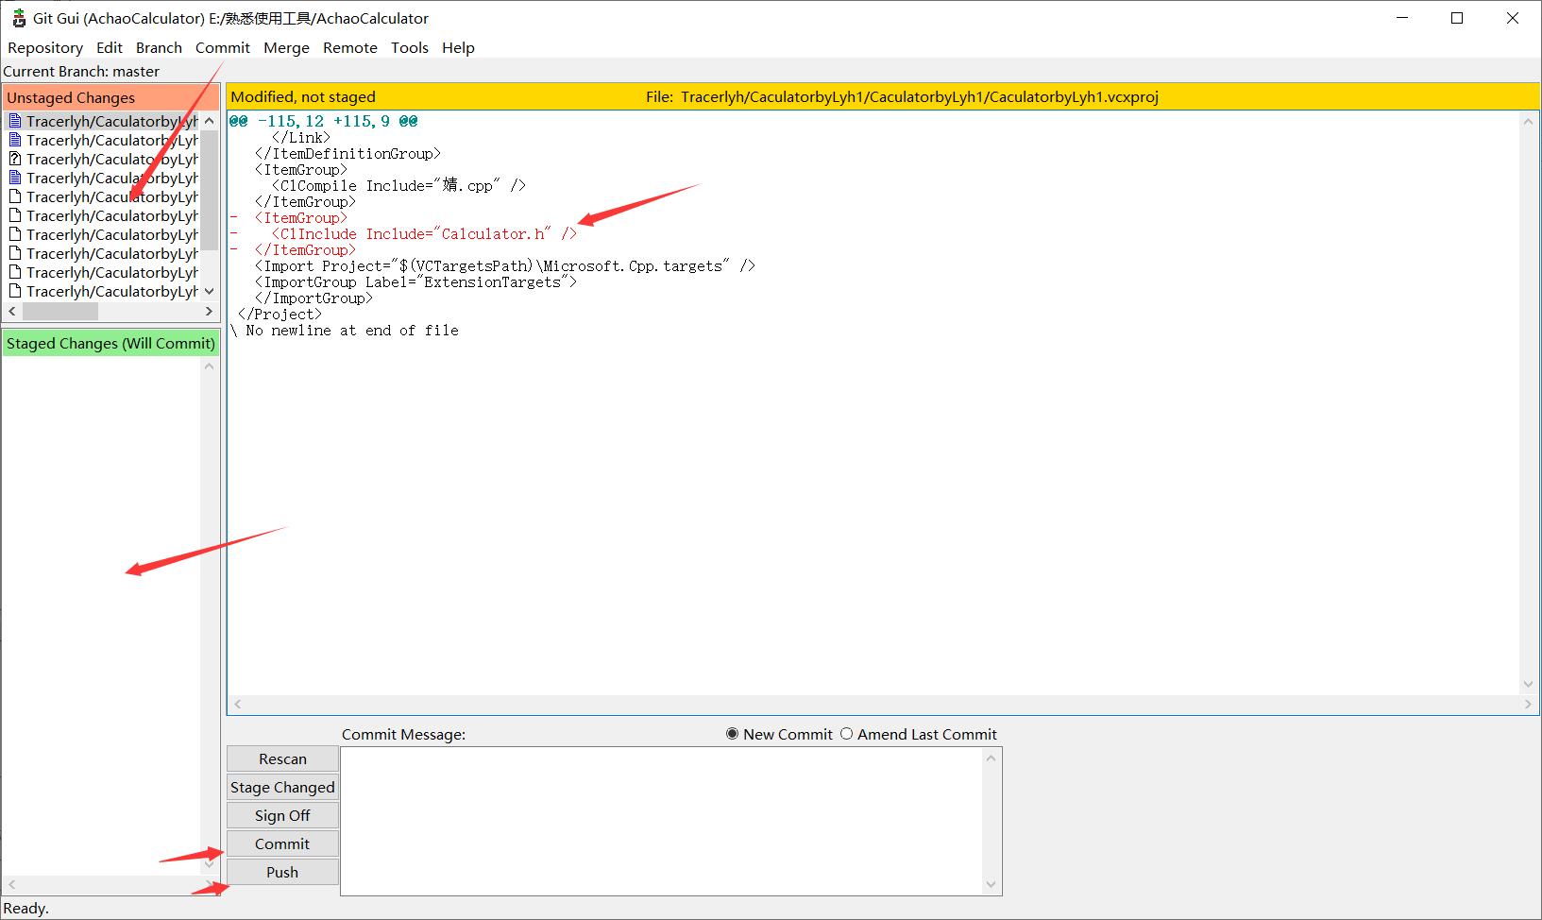Select the New Commit radio button

point(732,734)
